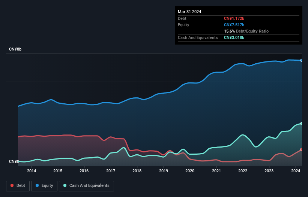Click the 2024 x-axis label

296,171
